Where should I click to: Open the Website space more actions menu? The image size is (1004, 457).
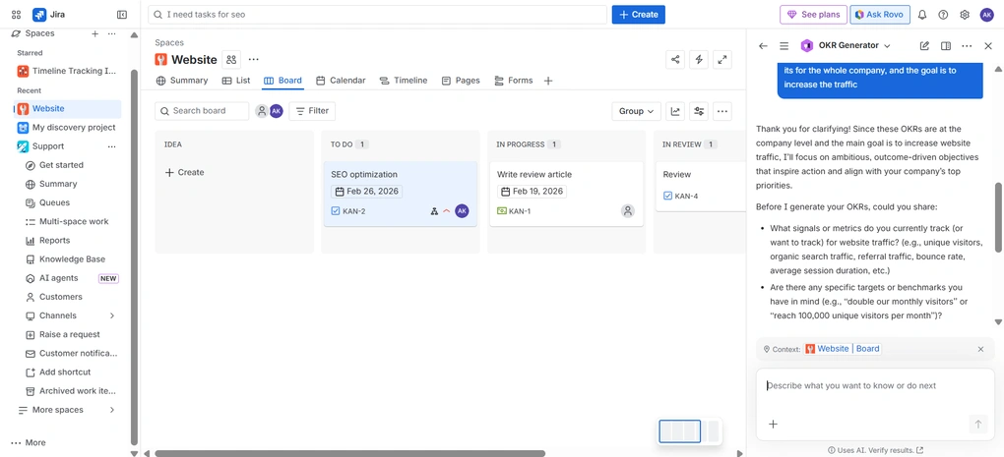point(254,59)
